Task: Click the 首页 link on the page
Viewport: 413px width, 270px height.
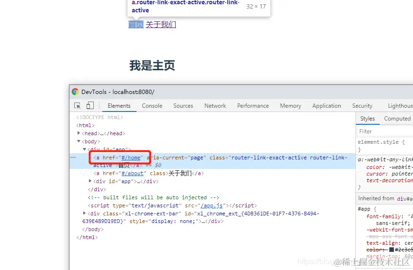Action: 136,24
